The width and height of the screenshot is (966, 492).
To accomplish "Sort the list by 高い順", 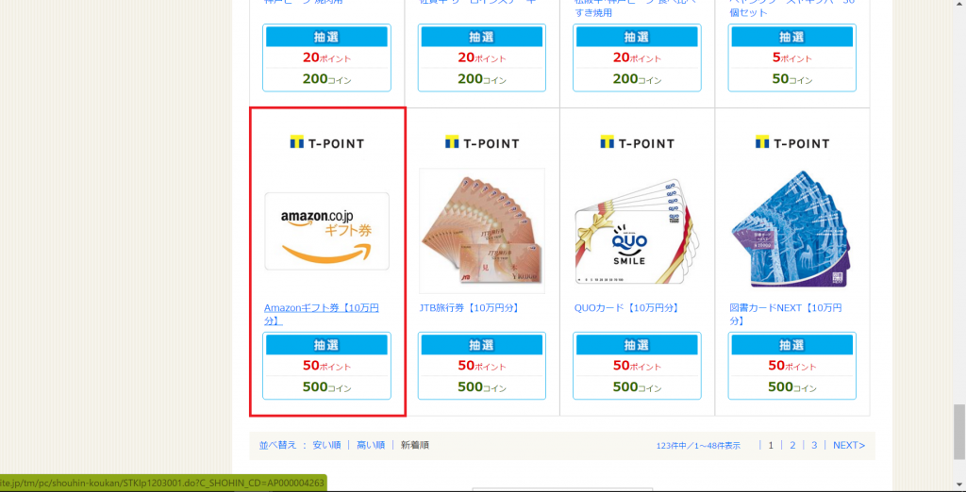I will click(371, 445).
